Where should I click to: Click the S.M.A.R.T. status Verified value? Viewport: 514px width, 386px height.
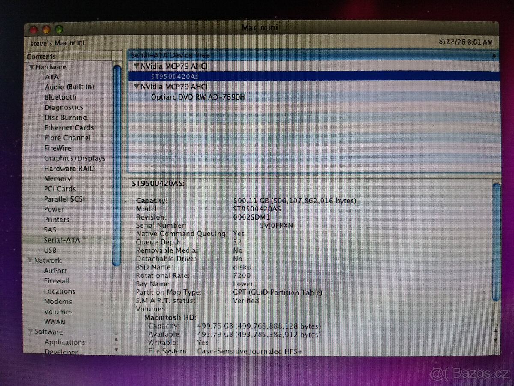click(246, 301)
